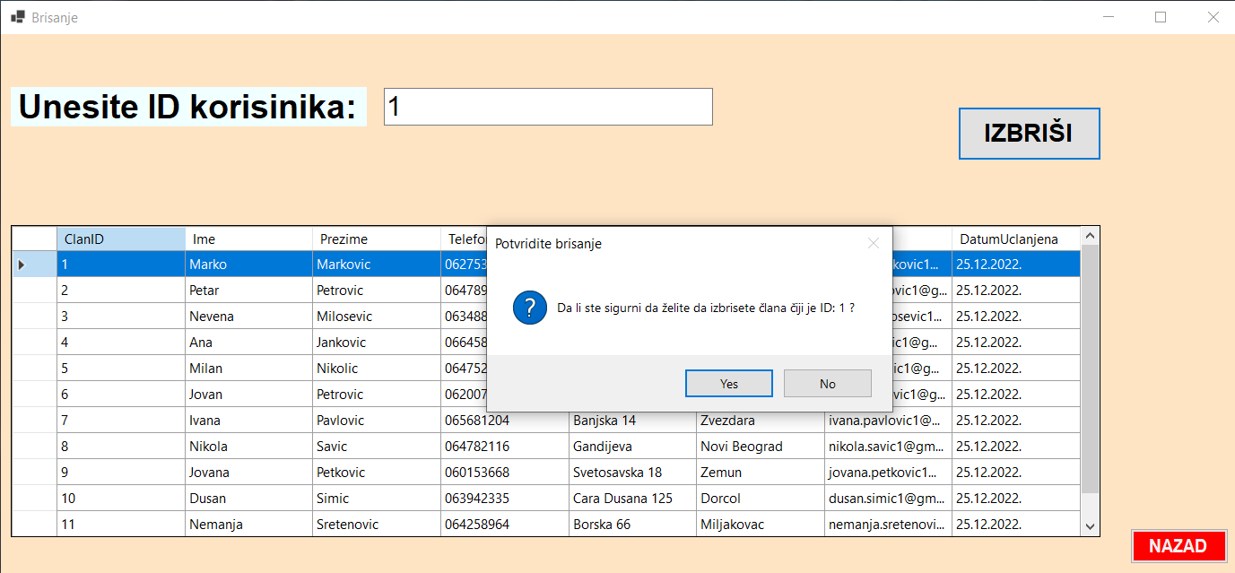Select the Dusan cell
Image resolution: width=1235 pixels, height=573 pixels.
(x=248, y=499)
